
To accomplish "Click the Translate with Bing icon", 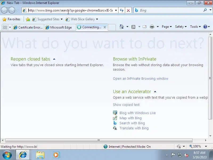I will click(x=115, y=128).
